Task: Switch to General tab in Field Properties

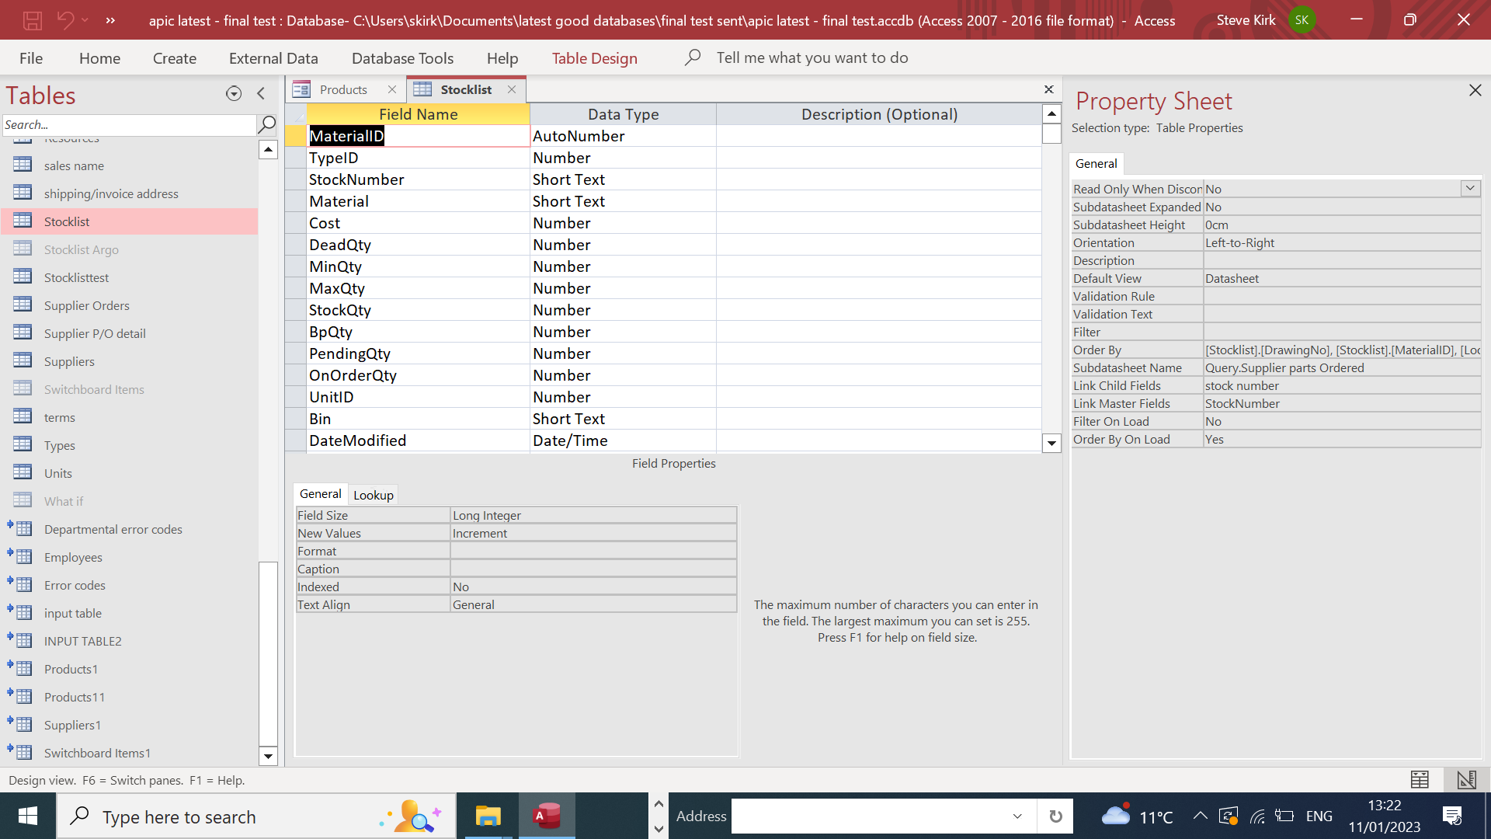Action: point(320,494)
